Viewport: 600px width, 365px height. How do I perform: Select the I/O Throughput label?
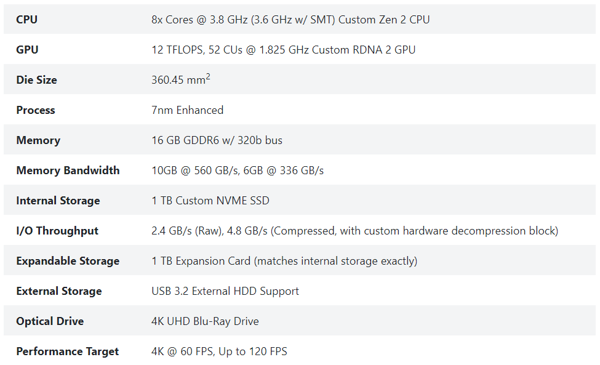point(57,231)
